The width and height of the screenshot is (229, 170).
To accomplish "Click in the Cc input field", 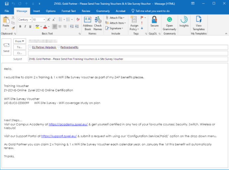I will coord(128,53).
